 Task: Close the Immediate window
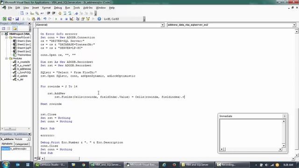pos(285,116)
